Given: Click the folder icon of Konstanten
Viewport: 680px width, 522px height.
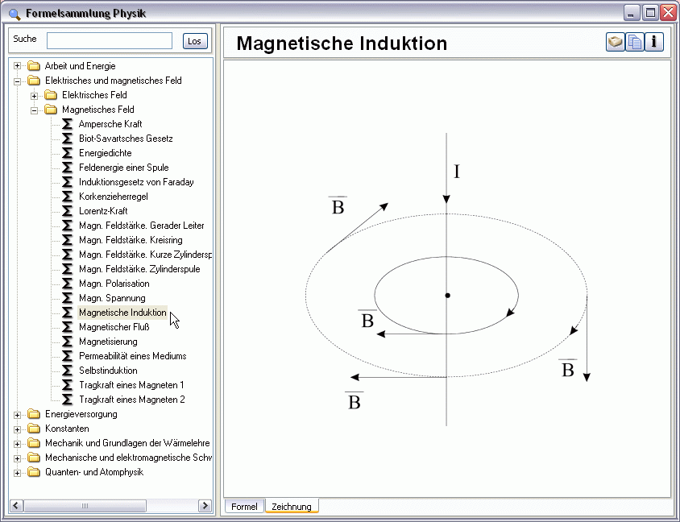Looking at the screenshot, I should [x=34, y=429].
